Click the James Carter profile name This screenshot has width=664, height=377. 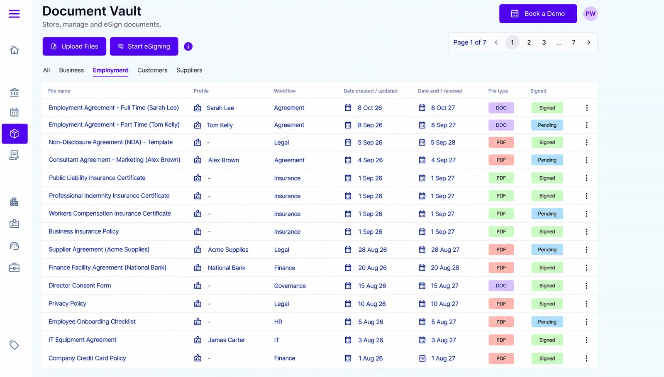point(227,340)
